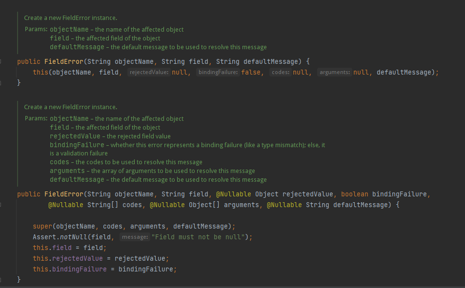The image size is (465, 288).
Task: Click the false argument in the this() call
Action: (250, 72)
